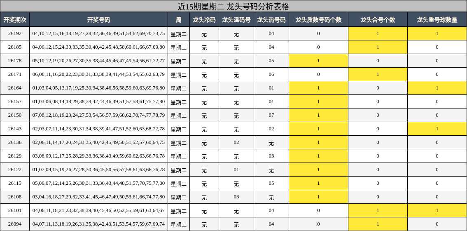This screenshot has height=231, width=467.
Task: Select winning numbers starting 04,06,12,15,24
Action: (98, 47)
